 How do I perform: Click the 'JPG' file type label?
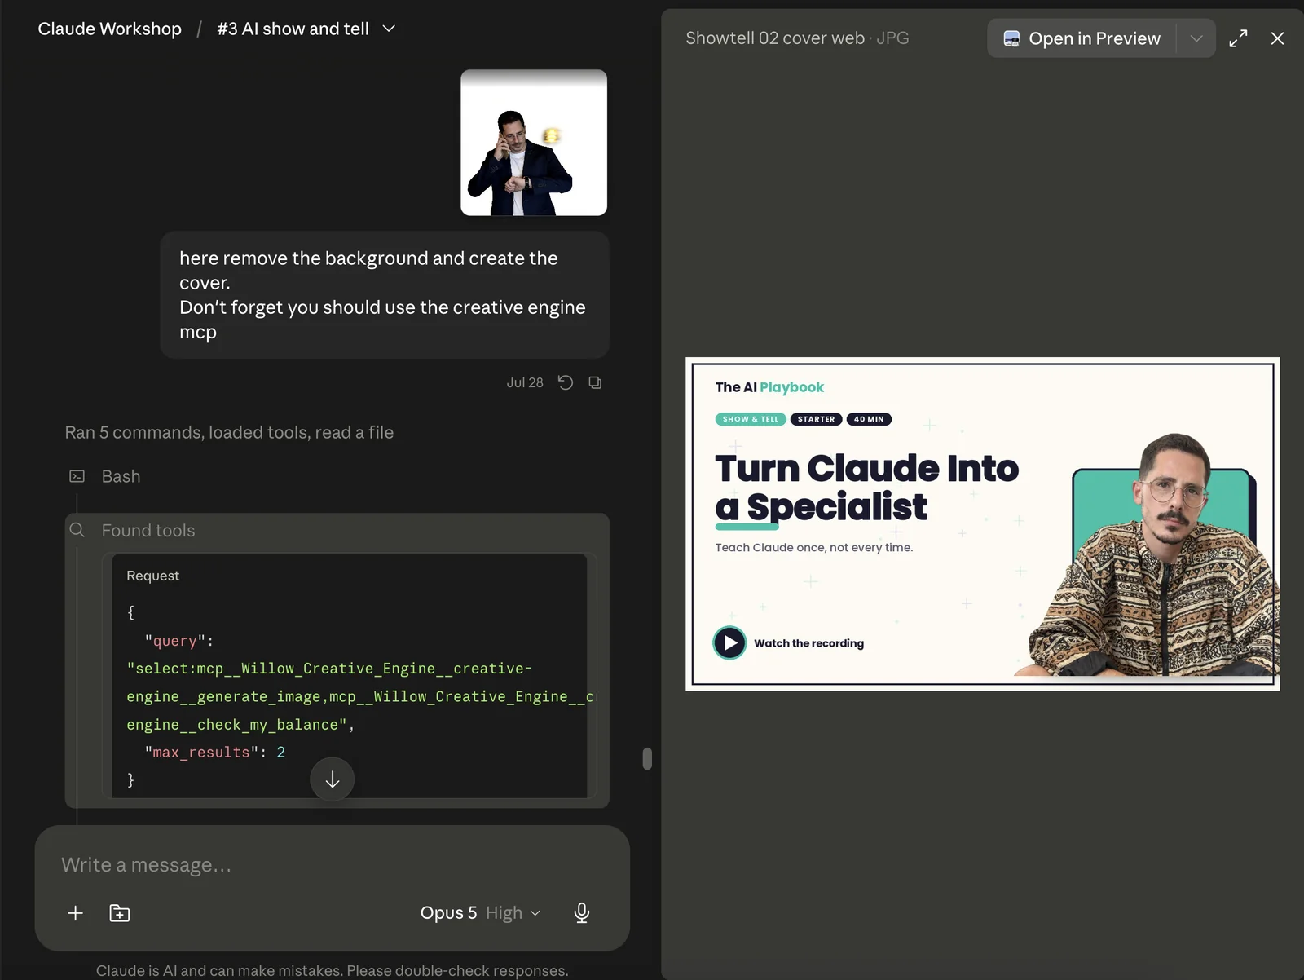(x=892, y=38)
